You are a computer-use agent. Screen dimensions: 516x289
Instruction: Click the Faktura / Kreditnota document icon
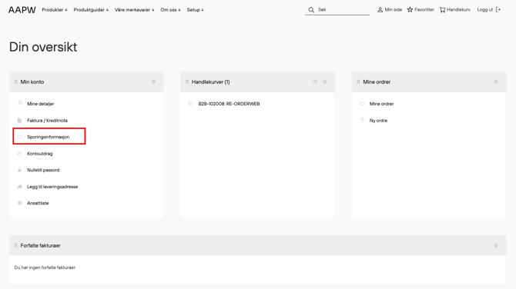point(19,120)
